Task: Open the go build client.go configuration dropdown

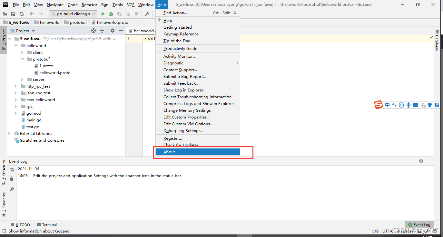Action: click(x=73, y=14)
